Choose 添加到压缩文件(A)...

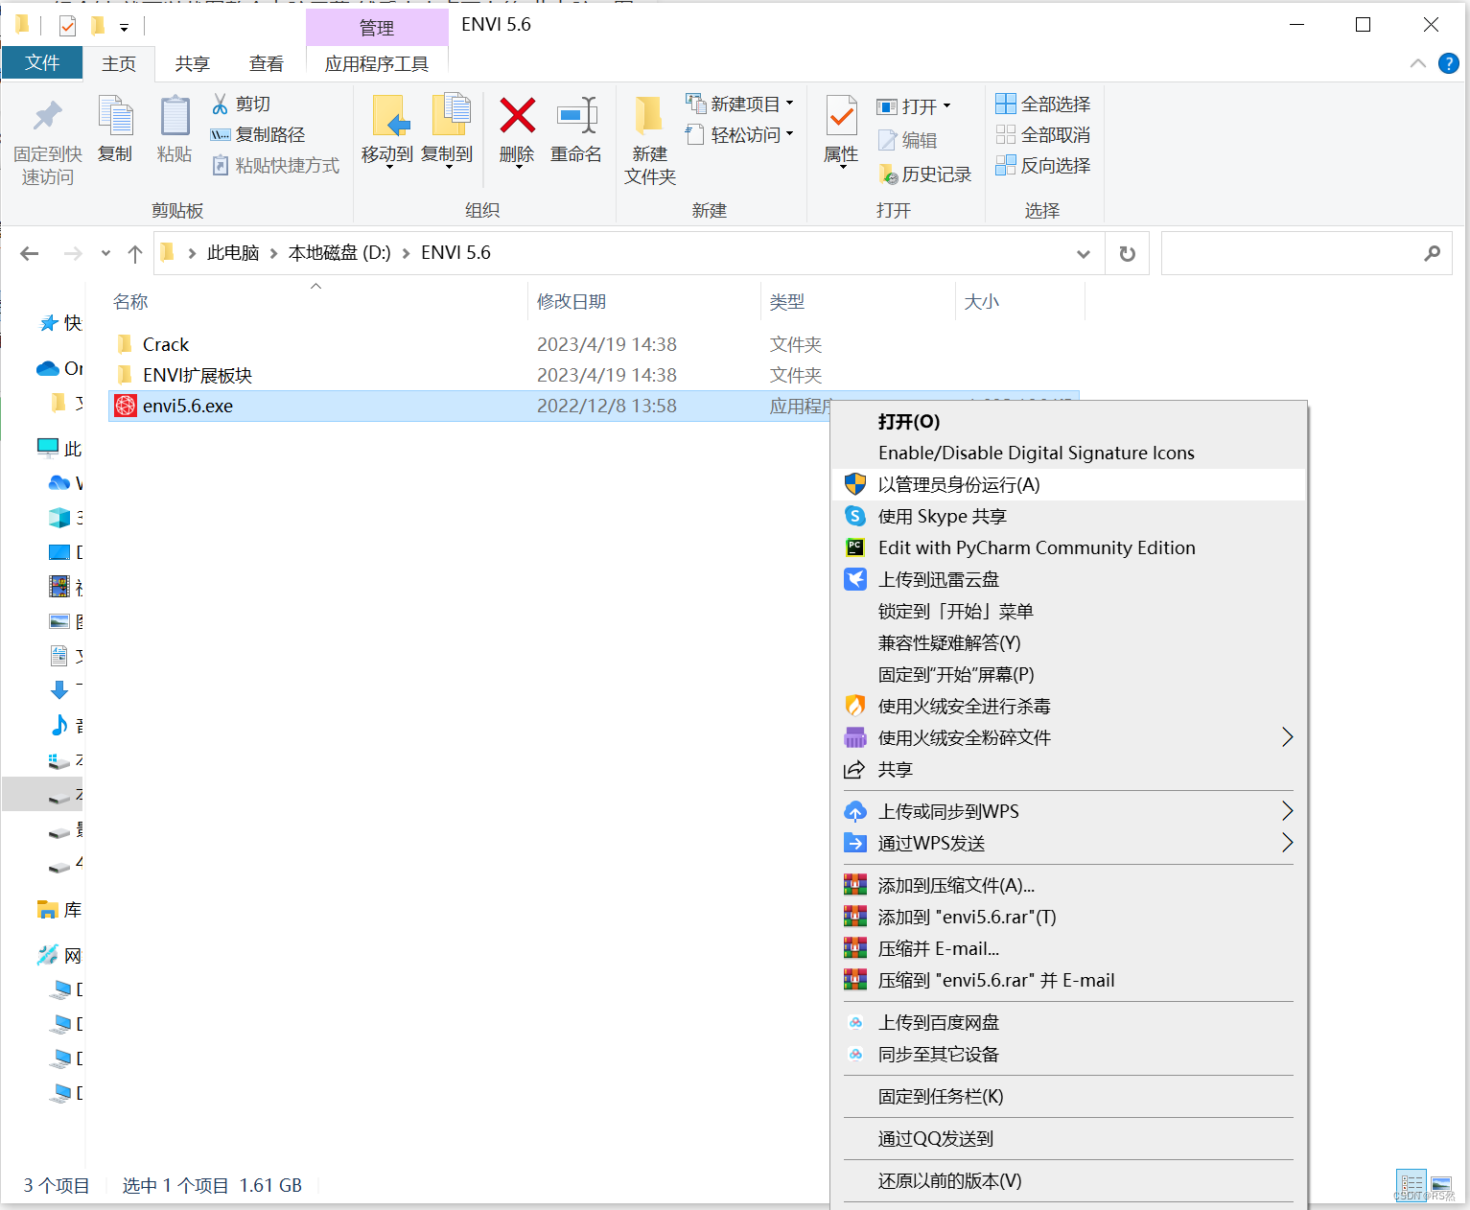1069,885
